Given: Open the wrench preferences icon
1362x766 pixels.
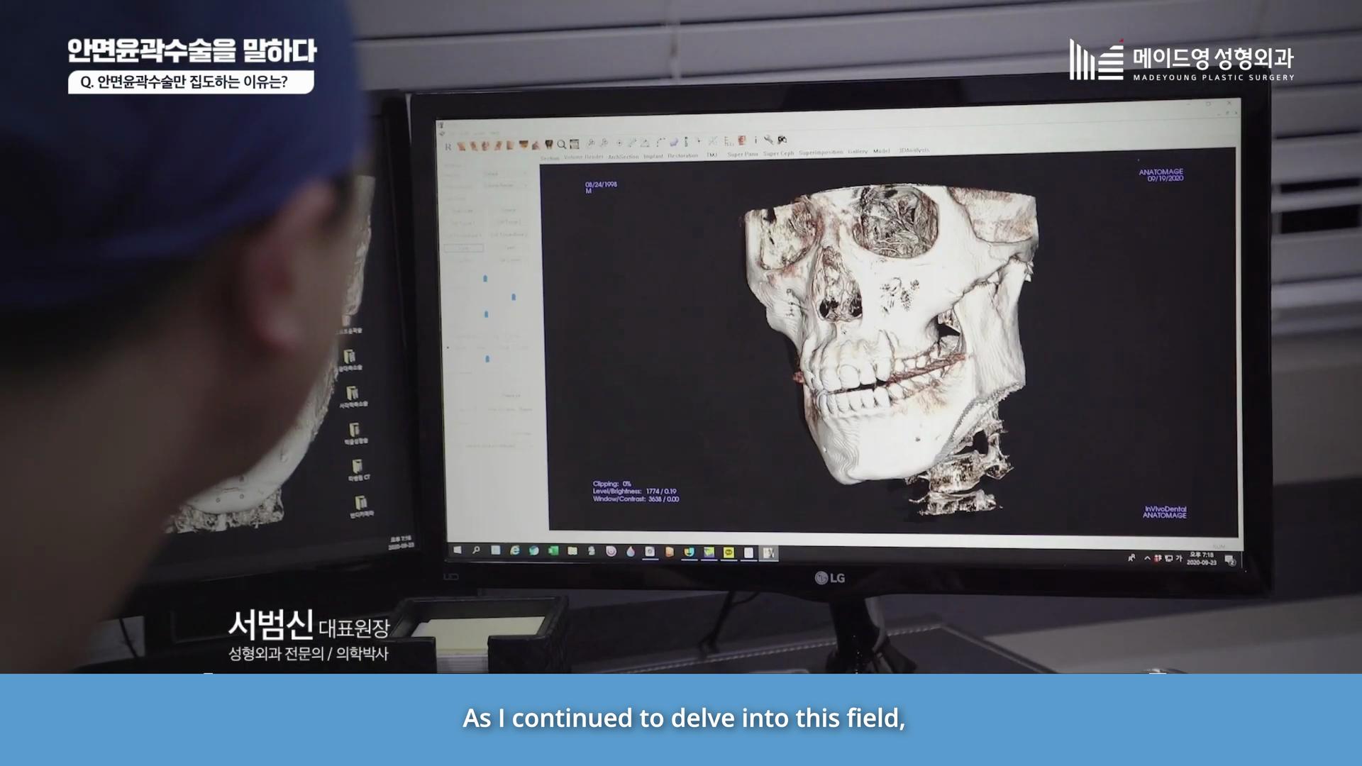Looking at the screenshot, I should coord(768,140).
